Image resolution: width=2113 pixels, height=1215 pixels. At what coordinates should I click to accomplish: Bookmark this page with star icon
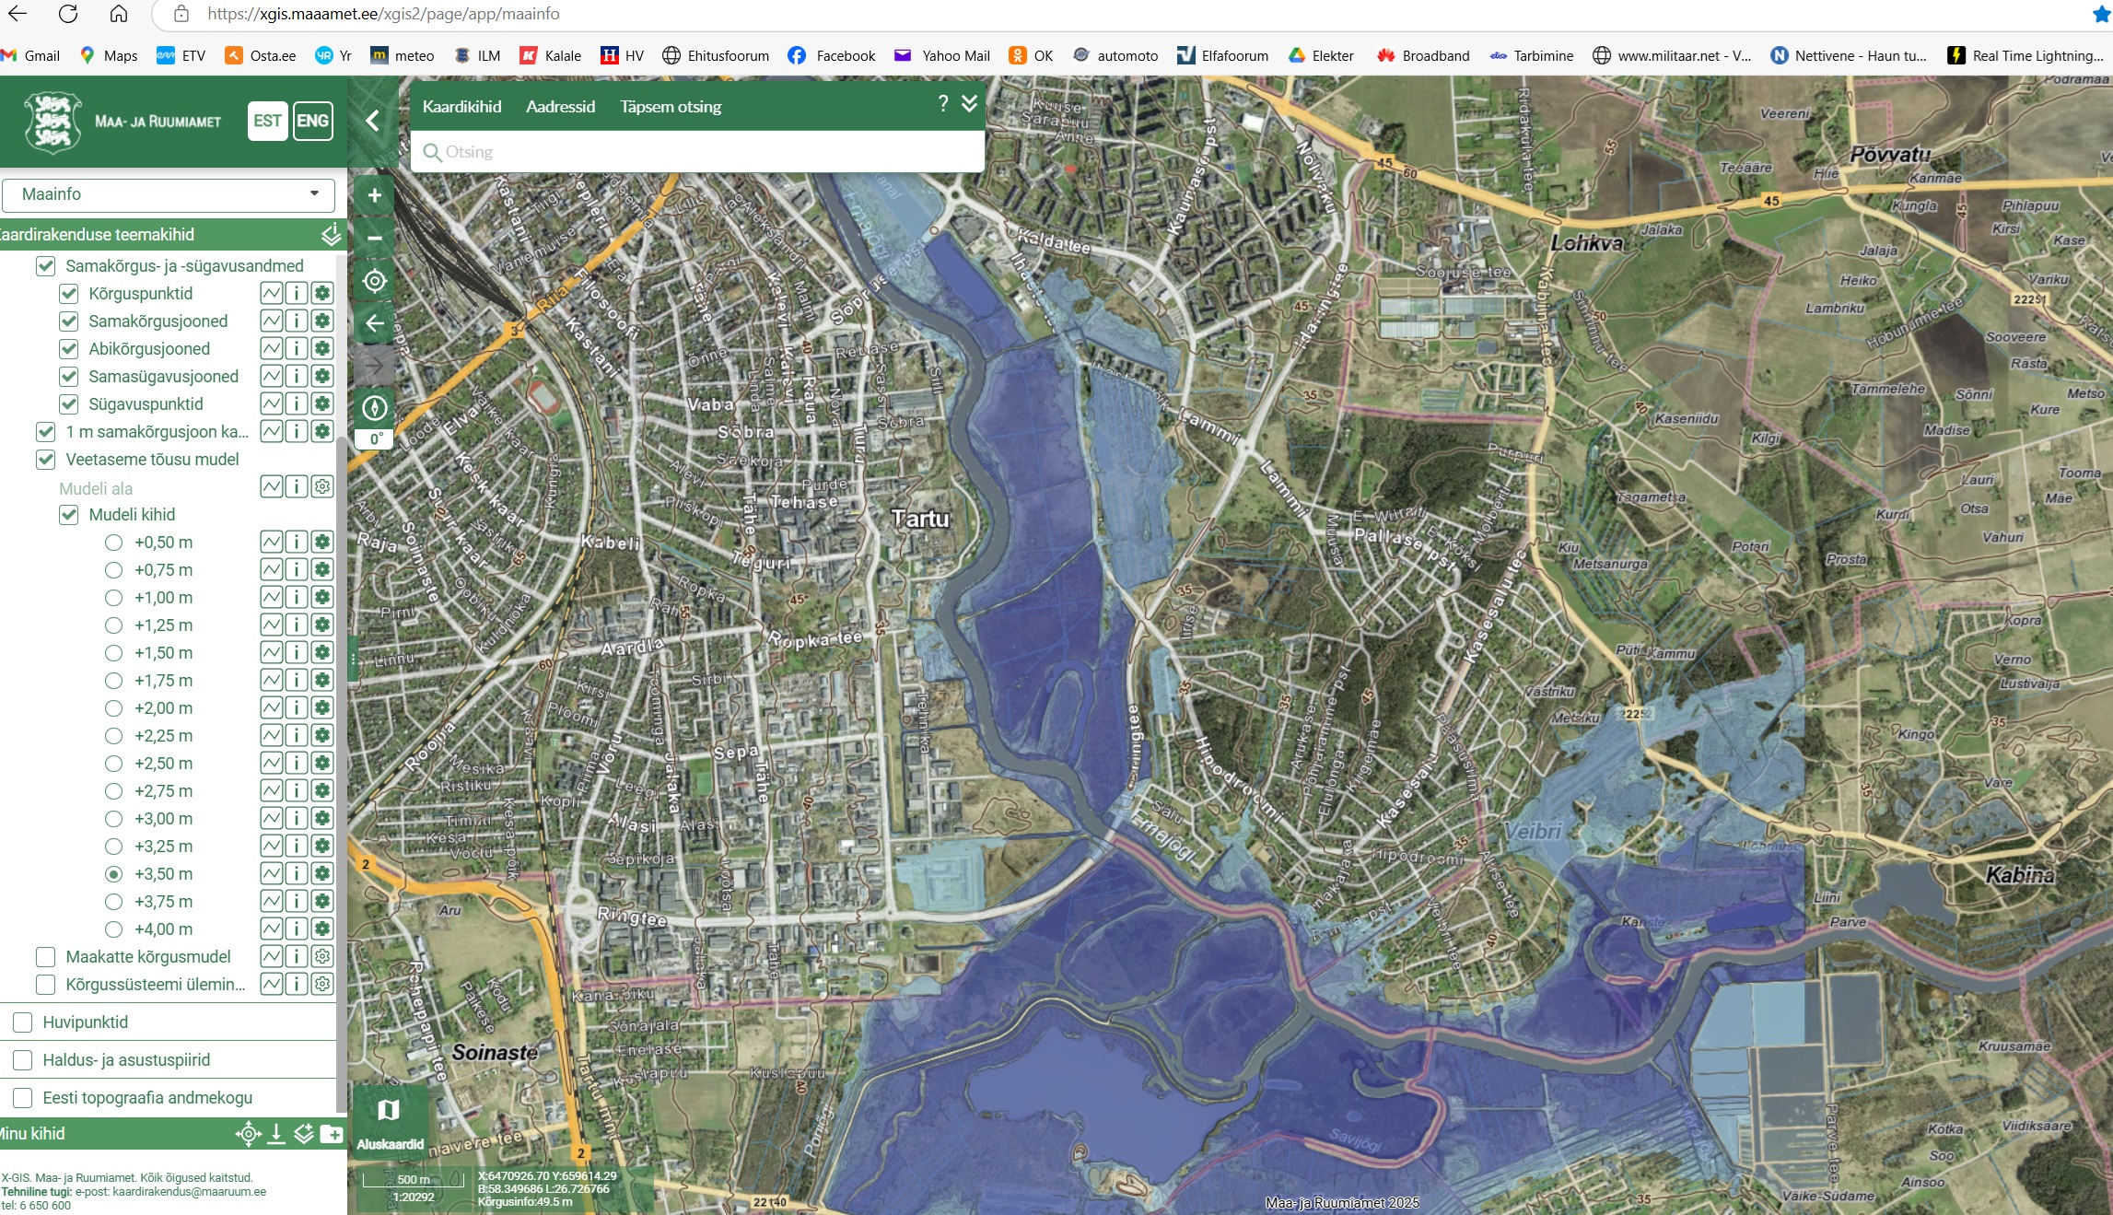point(2101,14)
